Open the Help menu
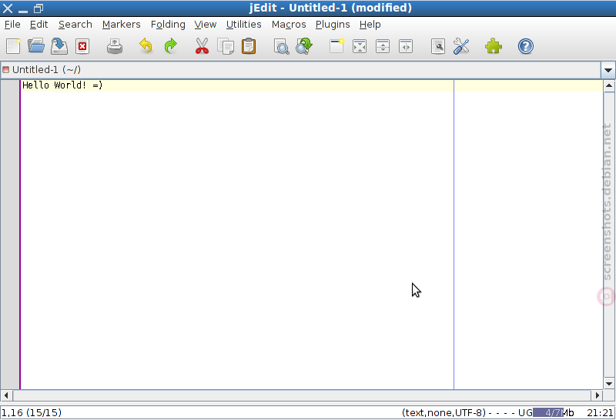 tap(370, 25)
